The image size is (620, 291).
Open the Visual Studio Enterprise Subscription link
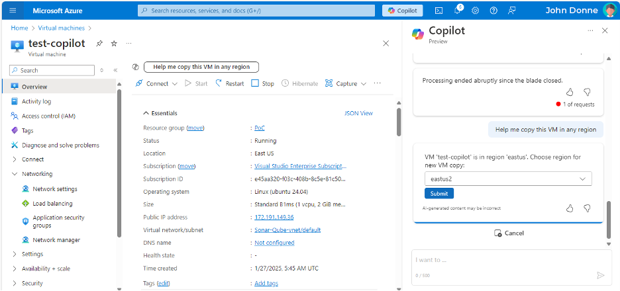[x=301, y=166]
